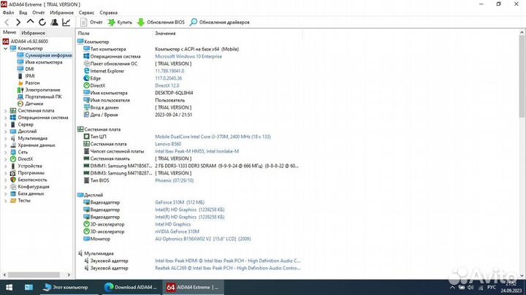The width and height of the screenshot is (526, 295).
Task: Select the База данных tree item
Action: coord(27,194)
